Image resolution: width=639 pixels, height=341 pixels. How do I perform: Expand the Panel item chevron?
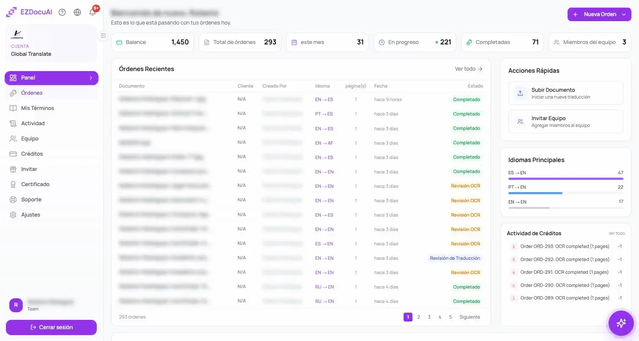[91, 78]
